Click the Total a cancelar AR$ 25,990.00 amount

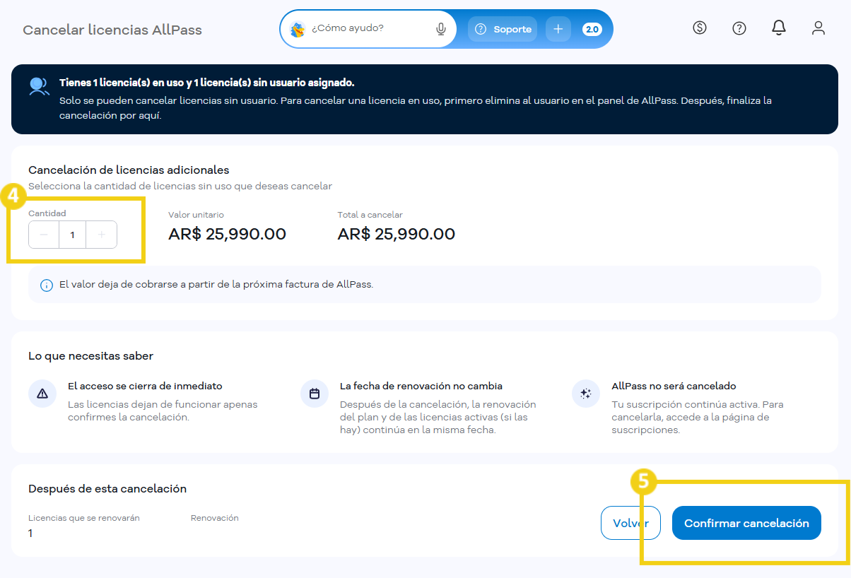click(x=397, y=234)
